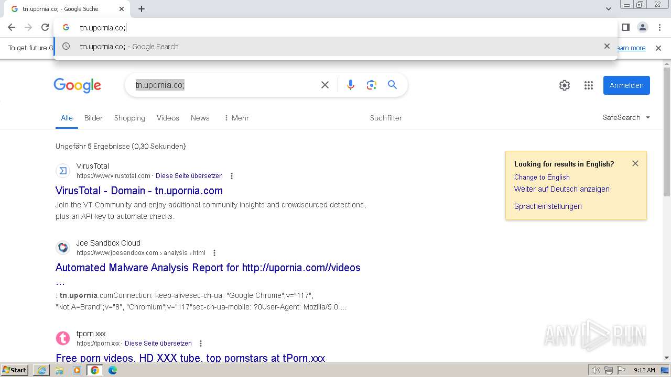Open more options for Joe Sandbox result
Image resolution: width=671 pixels, height=377 pixels.
(214, 253)
